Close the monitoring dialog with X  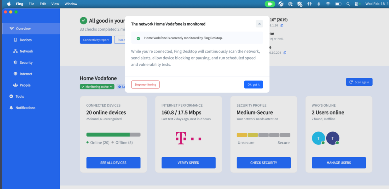tap(259, 24)
